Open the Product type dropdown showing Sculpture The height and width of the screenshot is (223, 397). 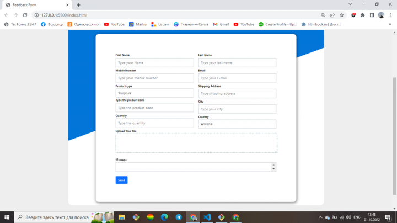click(155, 93)
